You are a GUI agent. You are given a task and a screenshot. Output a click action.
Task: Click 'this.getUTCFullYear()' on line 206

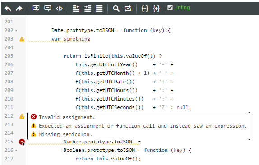pos(106,64)
